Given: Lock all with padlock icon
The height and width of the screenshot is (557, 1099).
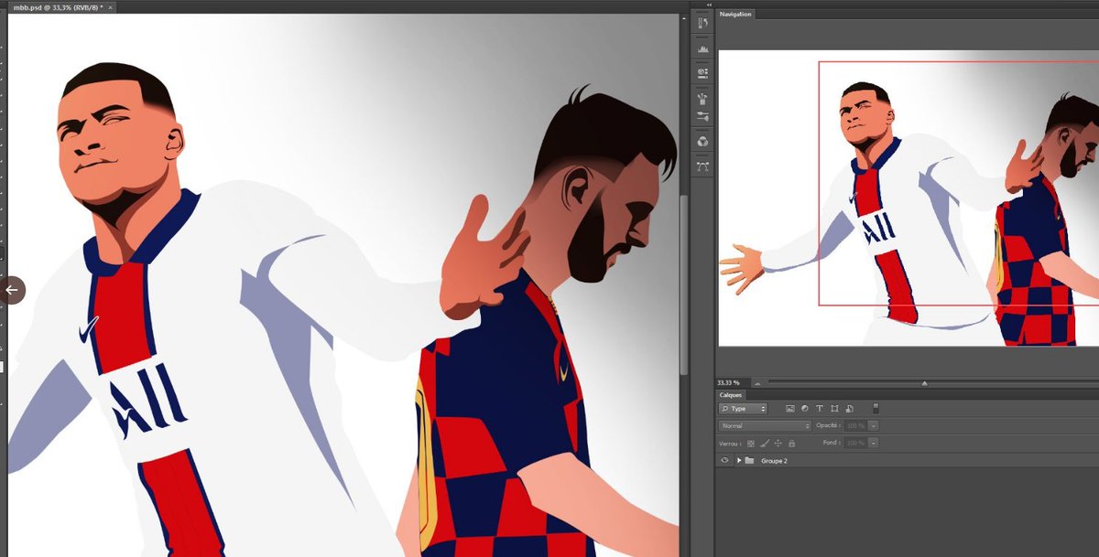Looking at the screenshot, I should click(x=791, y=443).
